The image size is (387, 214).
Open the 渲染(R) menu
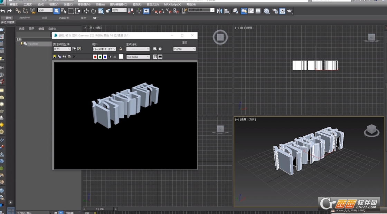click(138, 4)
